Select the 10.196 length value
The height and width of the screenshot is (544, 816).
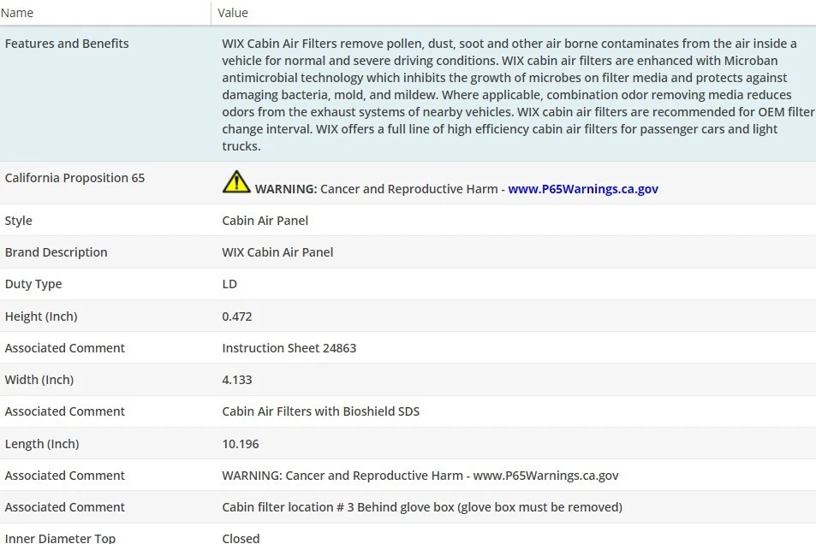241,444
